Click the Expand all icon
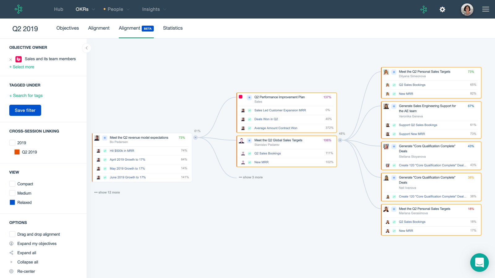Image resolution: width=495 pixels, height=278 pixels. coord(11,253)
